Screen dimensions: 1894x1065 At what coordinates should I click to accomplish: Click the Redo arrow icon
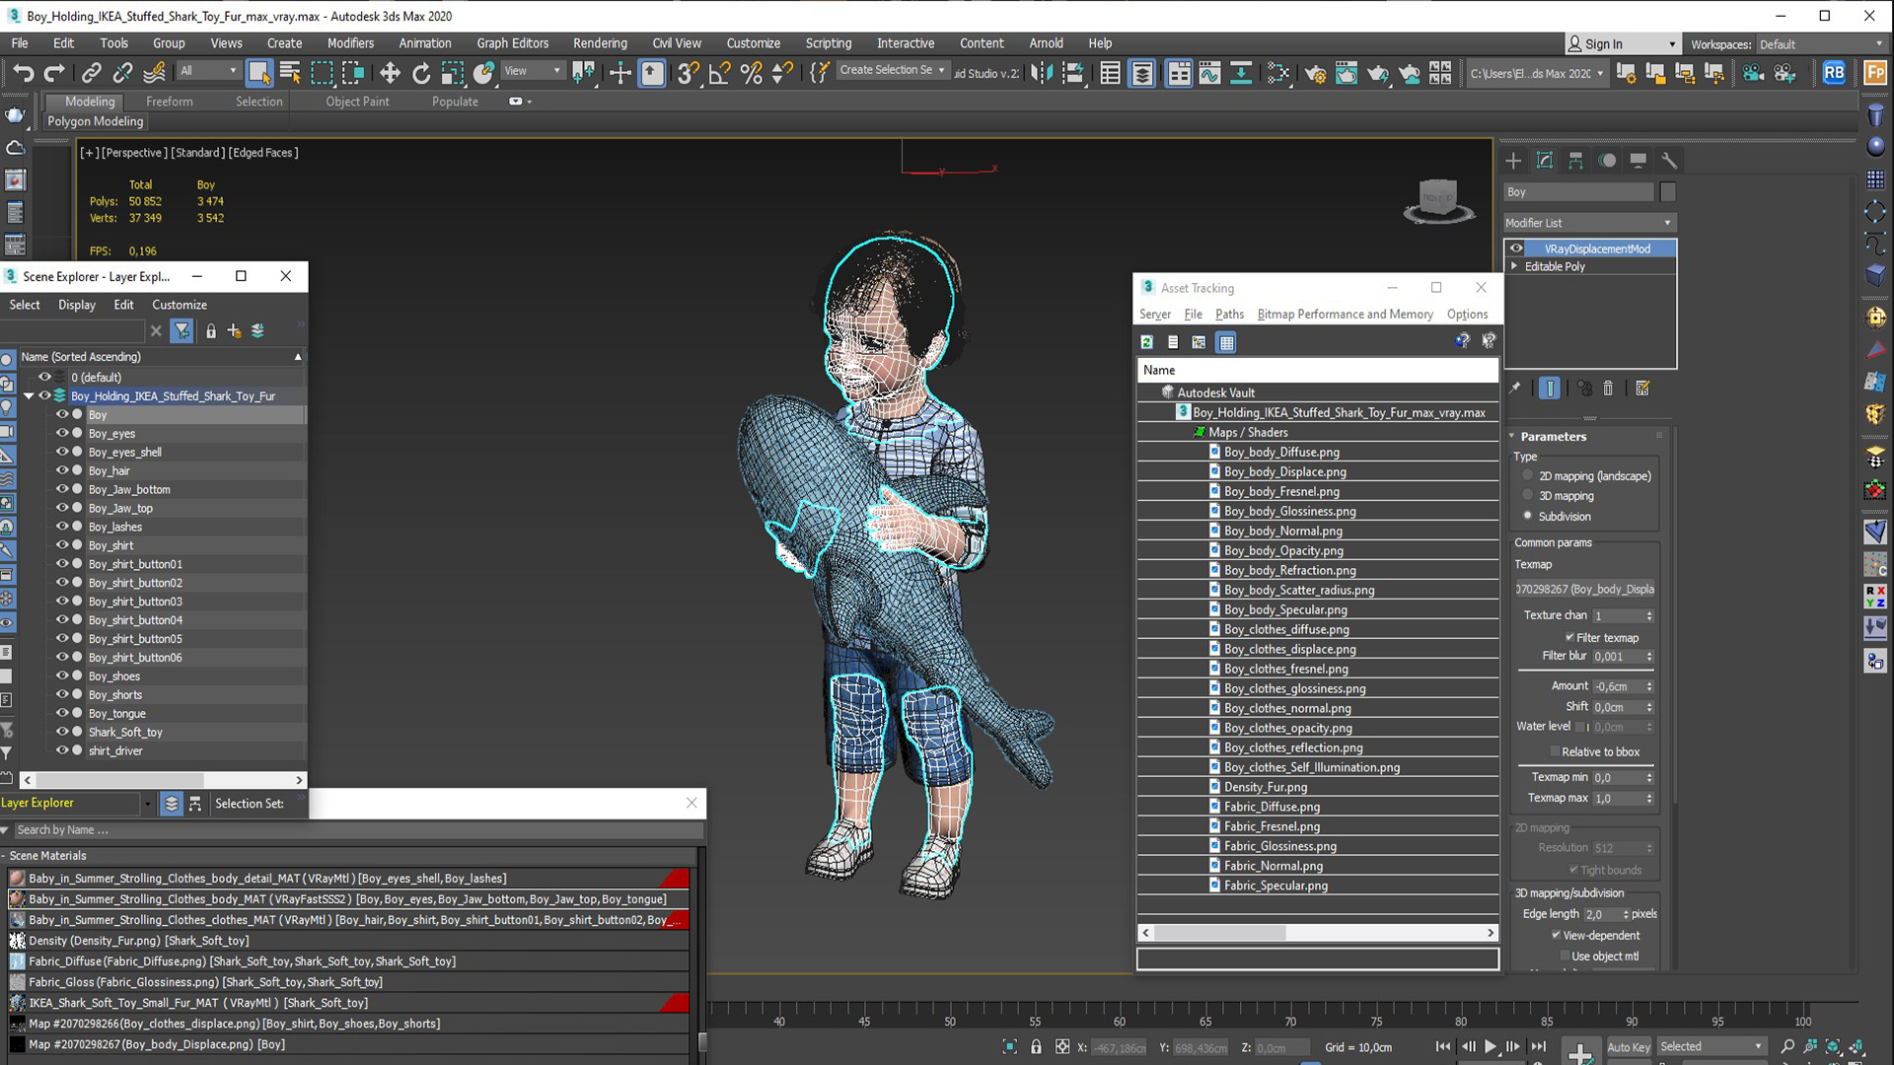pos(55,72)
